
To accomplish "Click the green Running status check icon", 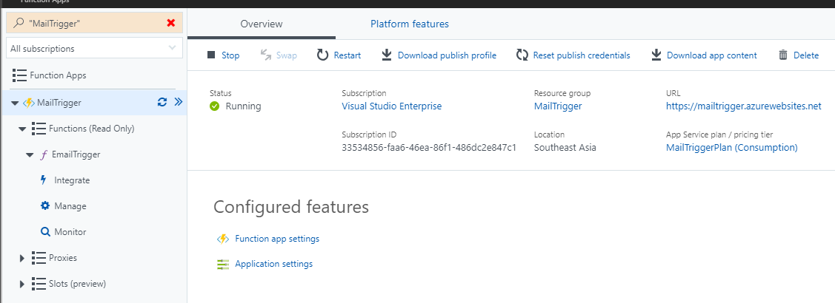I will (x=215, y=106).
